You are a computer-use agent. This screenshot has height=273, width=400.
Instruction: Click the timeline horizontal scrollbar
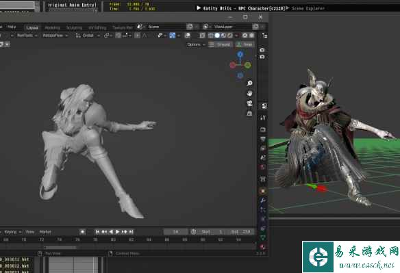coord(60,247)
